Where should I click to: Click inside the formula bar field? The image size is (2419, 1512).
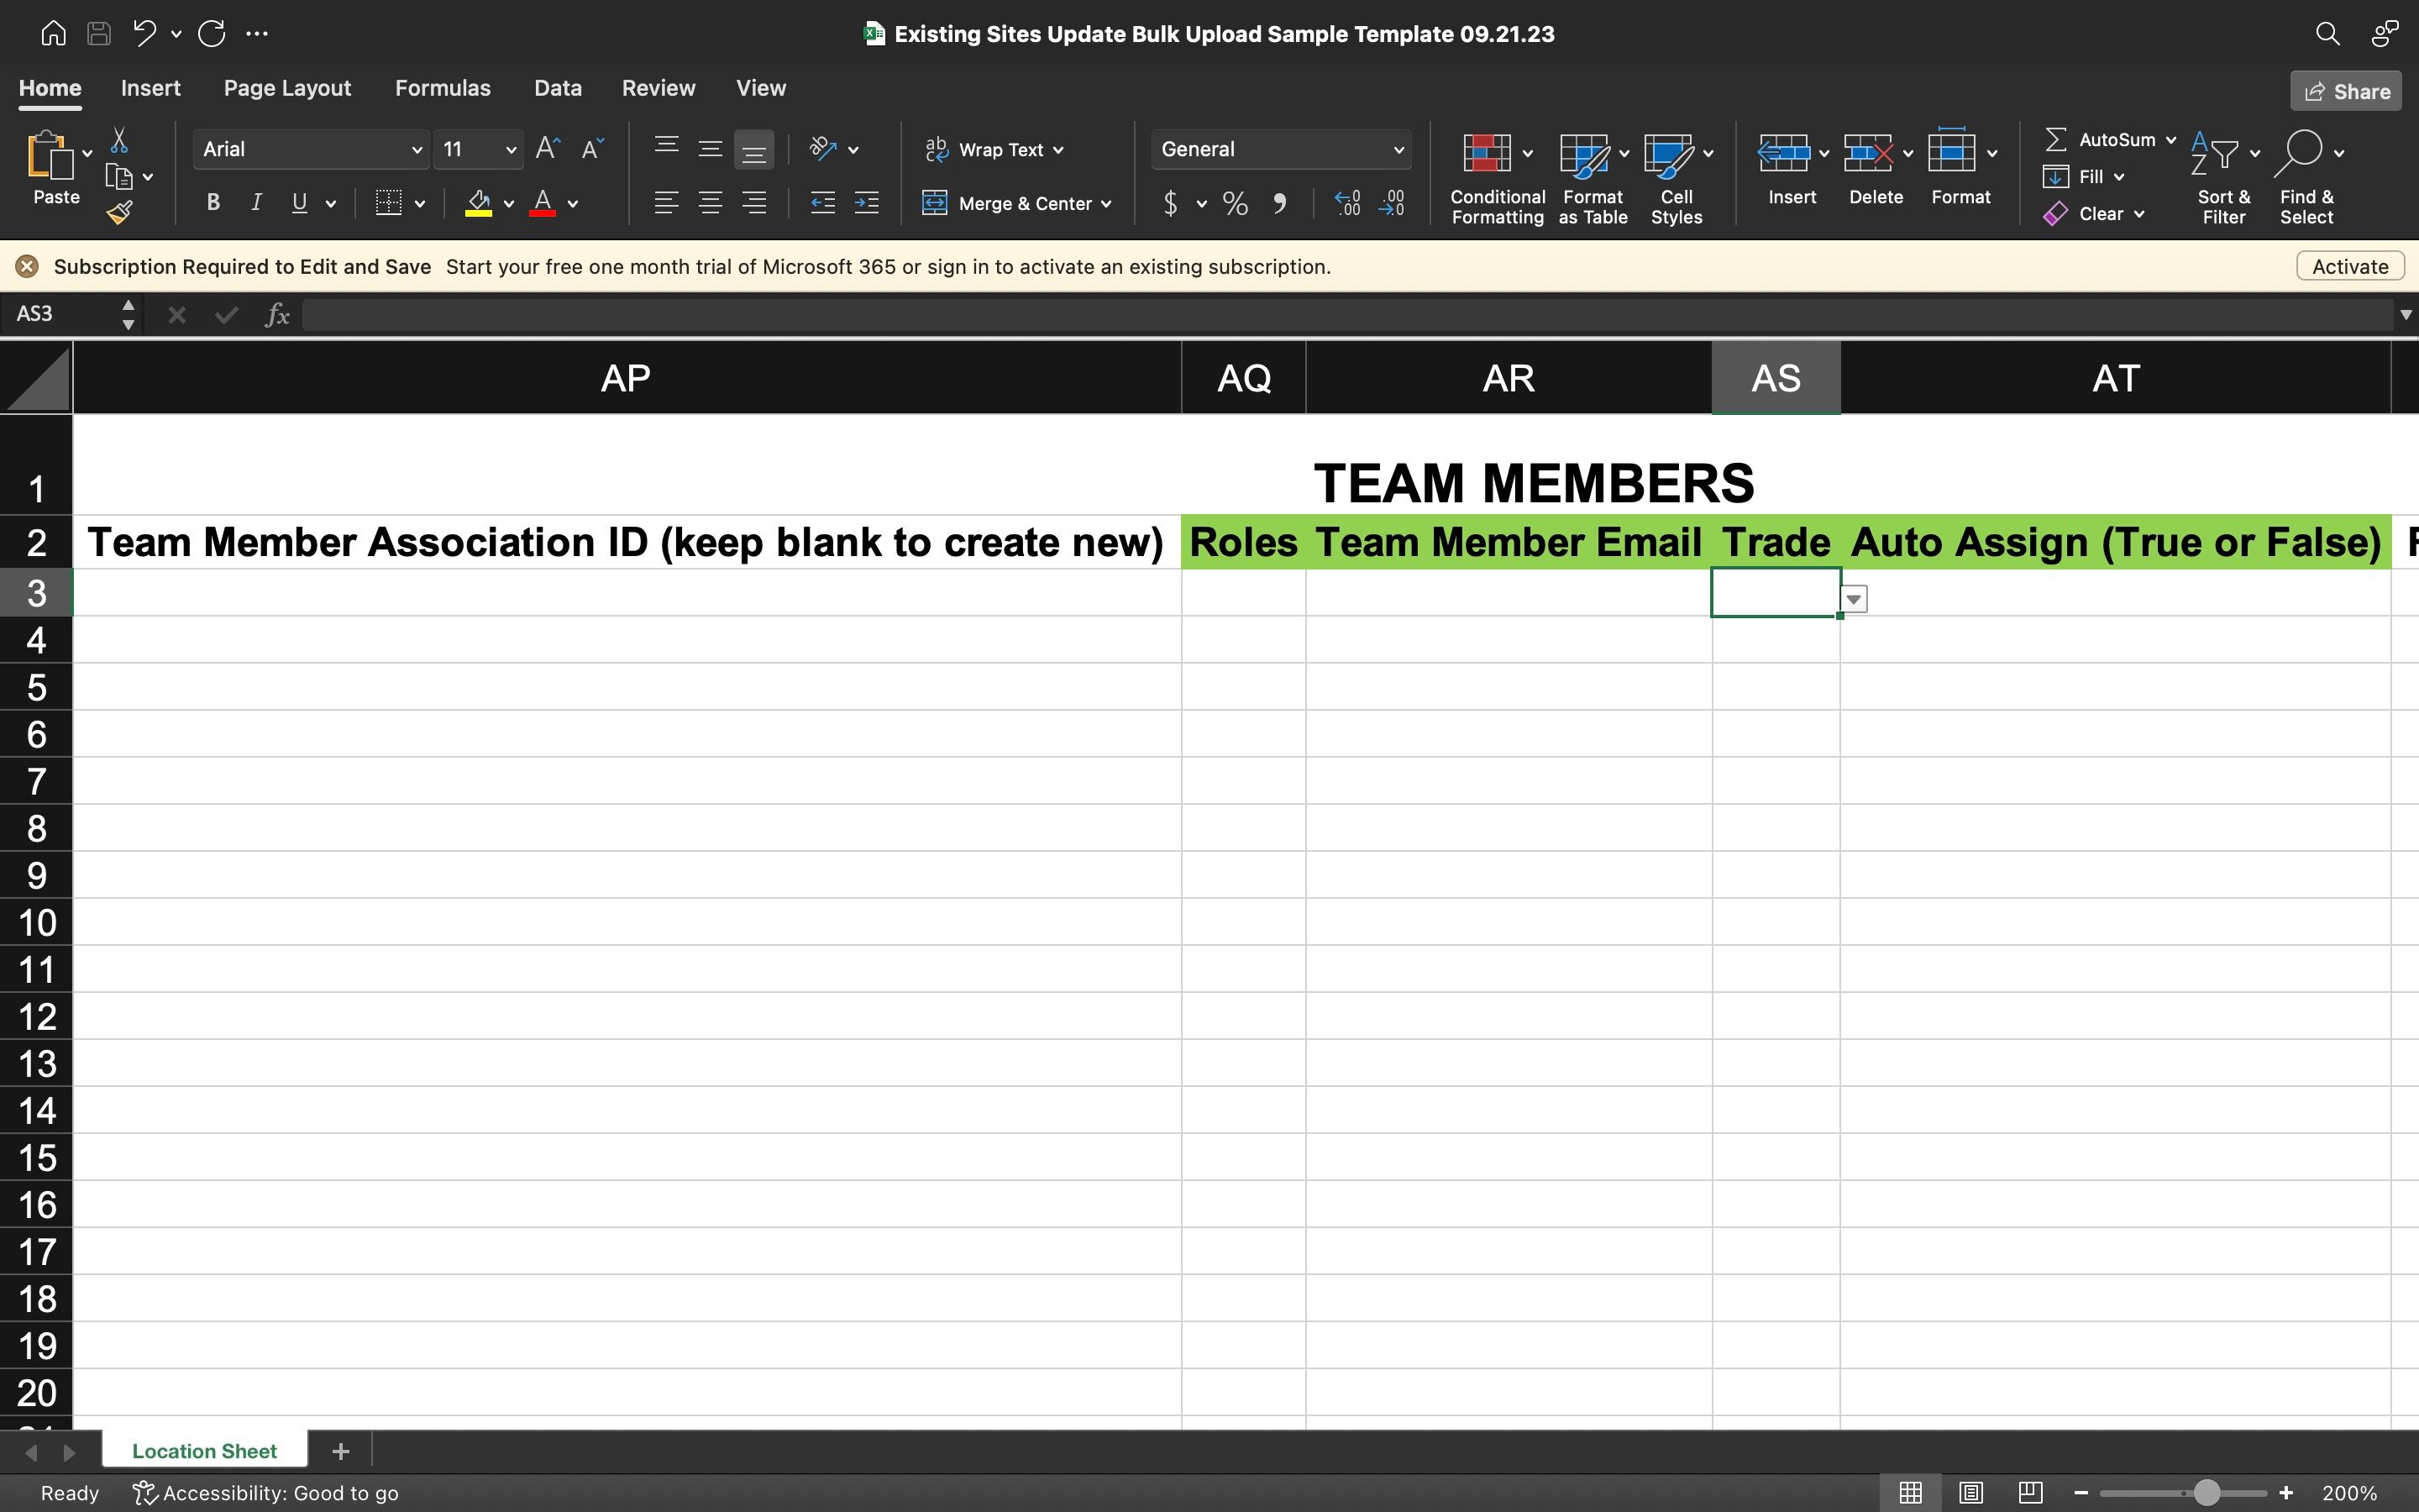(1340, 315)
